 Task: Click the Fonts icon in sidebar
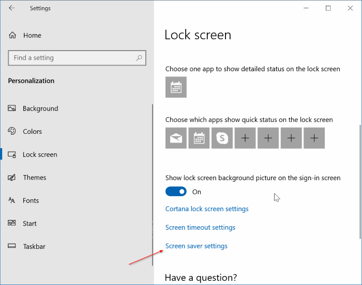(12, 200)
